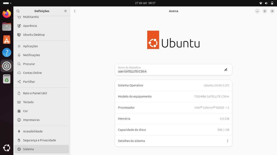Open Impressoras settings

(x=42, y=120)
